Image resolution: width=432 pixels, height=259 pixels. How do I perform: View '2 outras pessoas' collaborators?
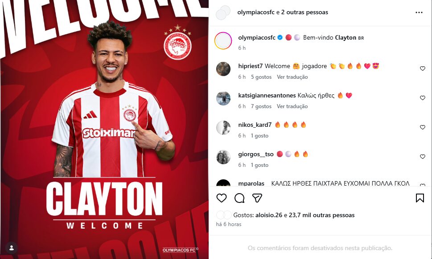point(304,12)
